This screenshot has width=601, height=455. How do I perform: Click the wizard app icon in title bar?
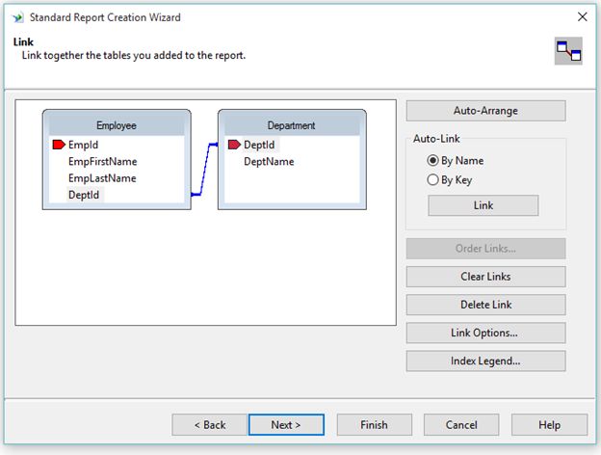pos(17,17)
